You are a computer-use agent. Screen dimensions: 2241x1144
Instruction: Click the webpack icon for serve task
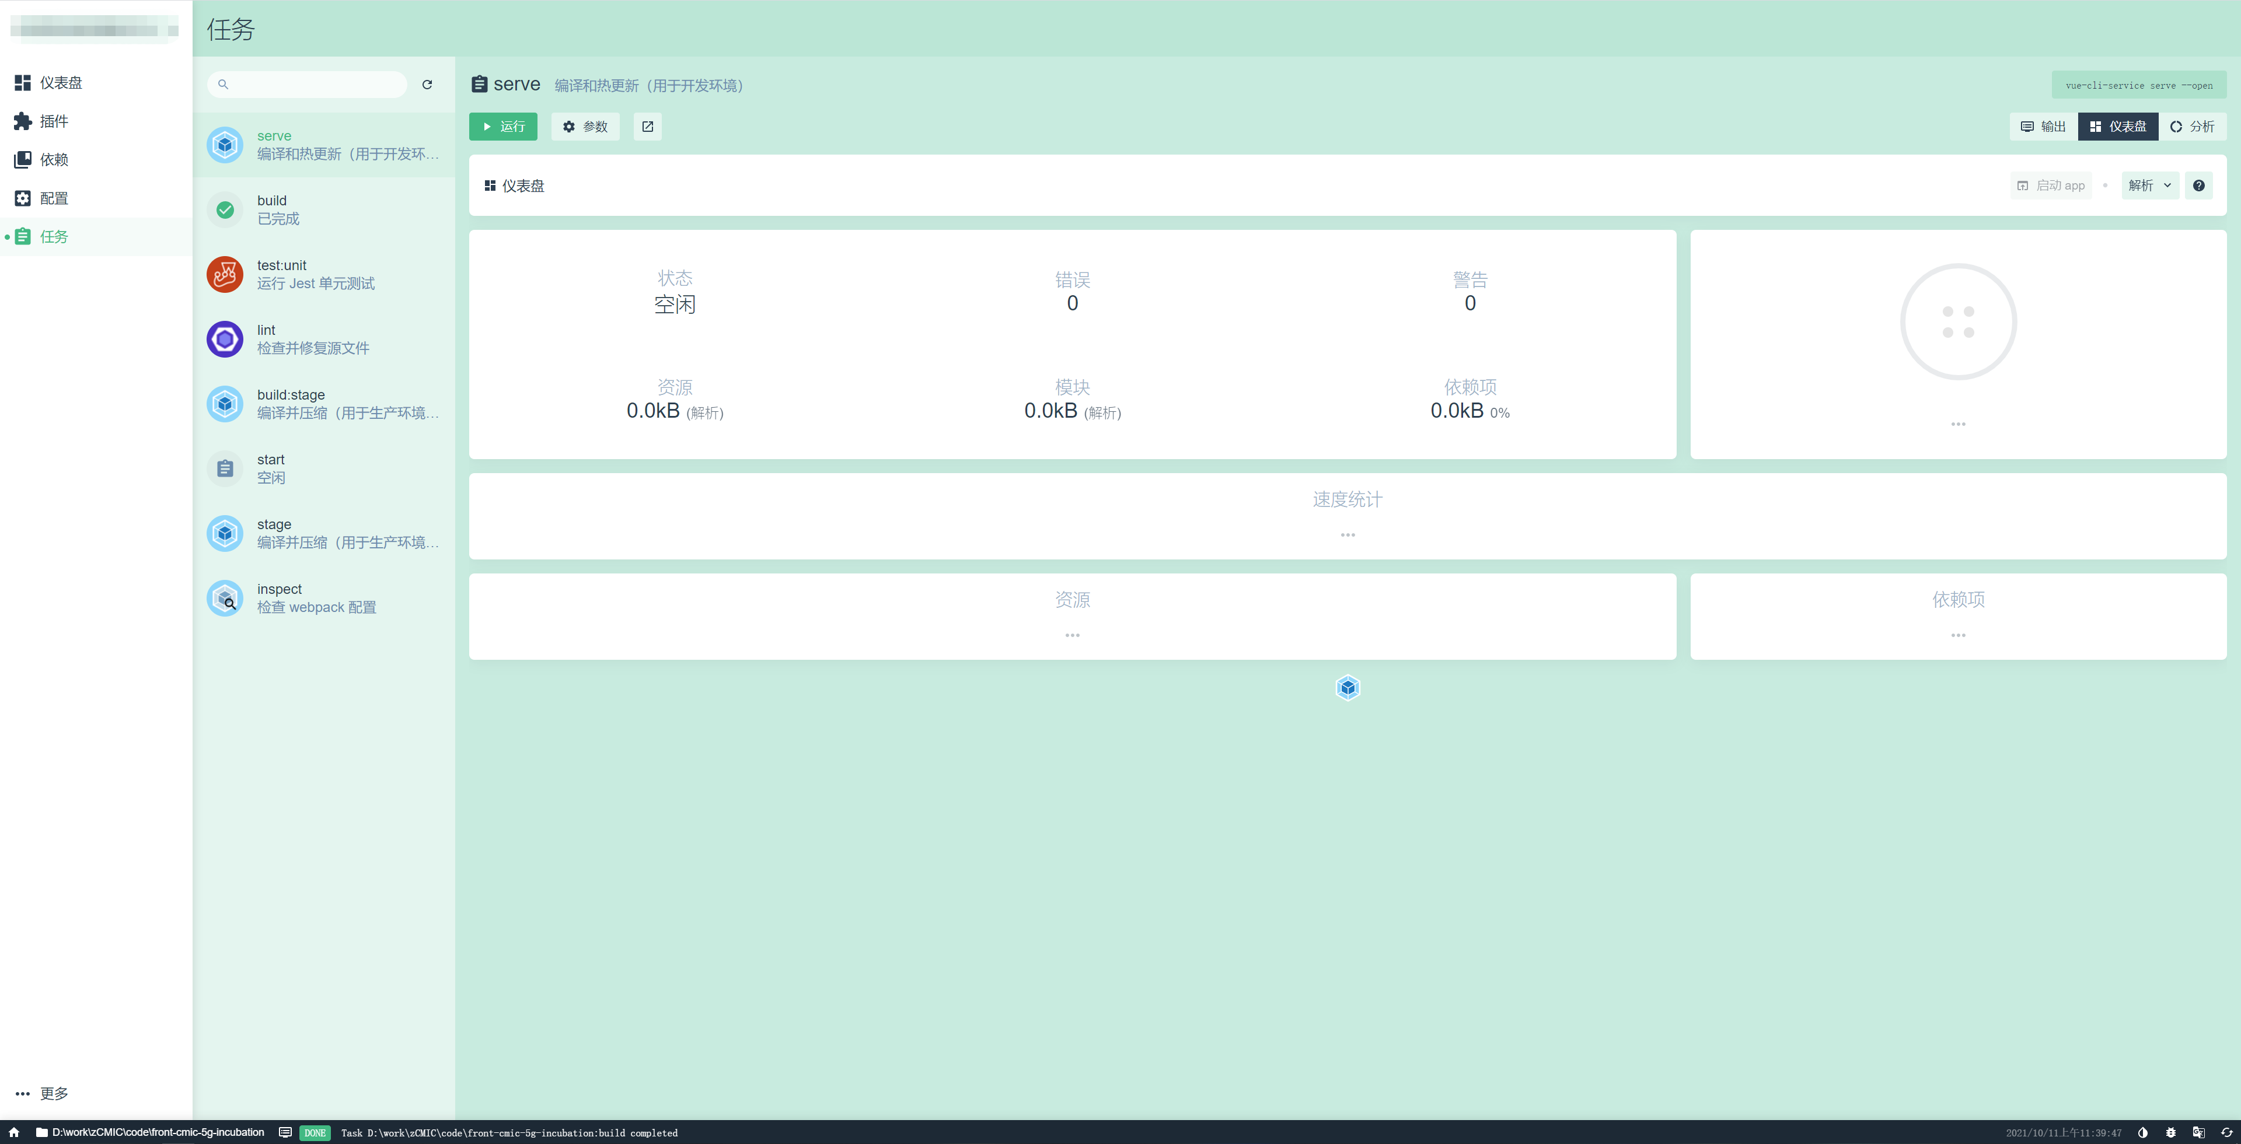click(x=225, y=145)
